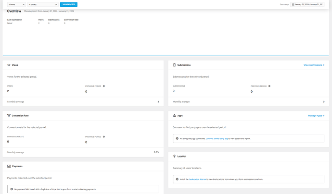
Task: Click the date range input field
Action: (x=307, y=4)
